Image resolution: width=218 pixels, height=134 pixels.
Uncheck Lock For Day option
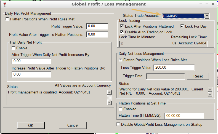[182, 26]
